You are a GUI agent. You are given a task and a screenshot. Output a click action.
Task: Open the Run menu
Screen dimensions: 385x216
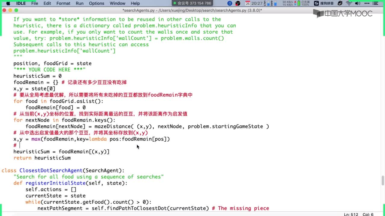pos(80,3)
